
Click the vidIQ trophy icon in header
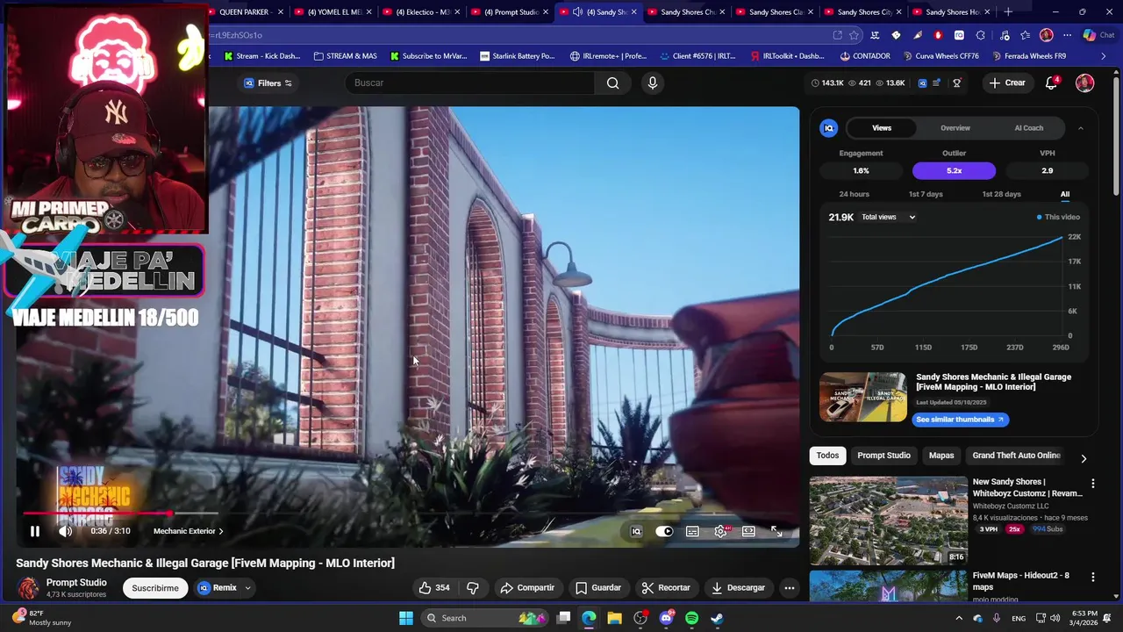pyautogui.click(x=957, y=83)
